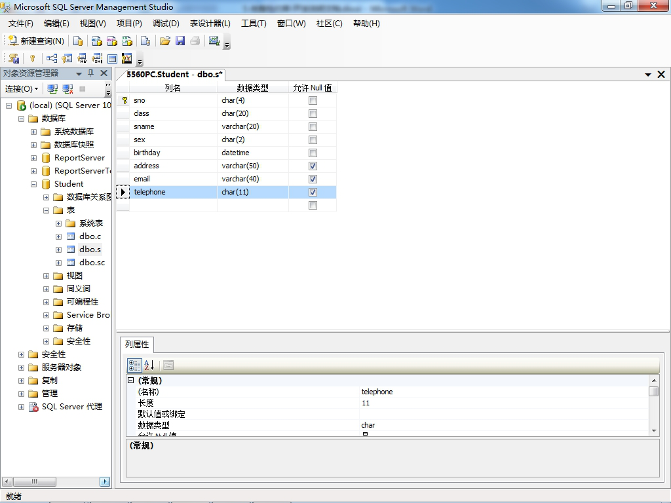Click Manage Indexes and Keys icon
The width and height of the screenshot is (671, 503).
[x=67, y=58]
